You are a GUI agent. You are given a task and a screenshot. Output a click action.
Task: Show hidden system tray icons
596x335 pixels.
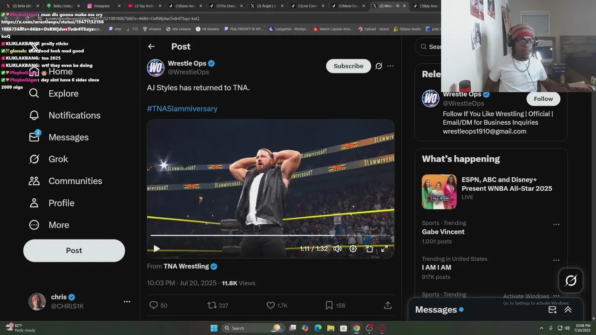coord(542,328)
